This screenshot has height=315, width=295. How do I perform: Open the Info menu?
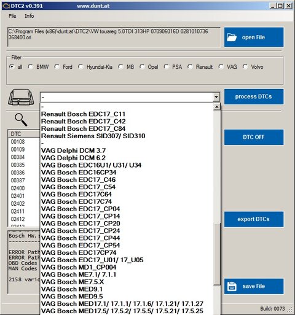[29, 16]
